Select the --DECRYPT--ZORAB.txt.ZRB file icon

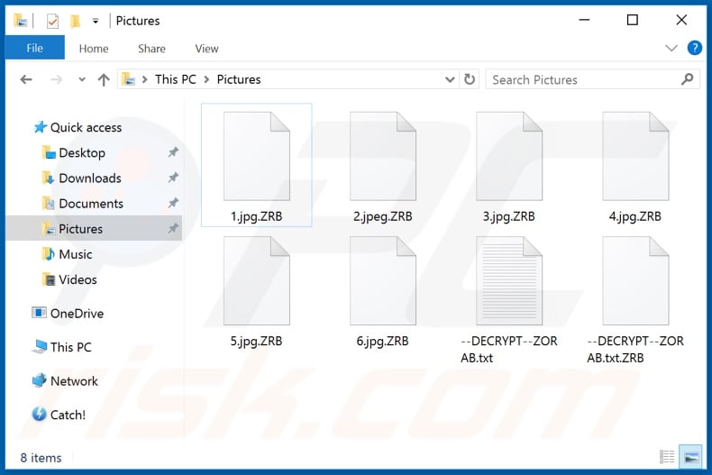[635, 280]
